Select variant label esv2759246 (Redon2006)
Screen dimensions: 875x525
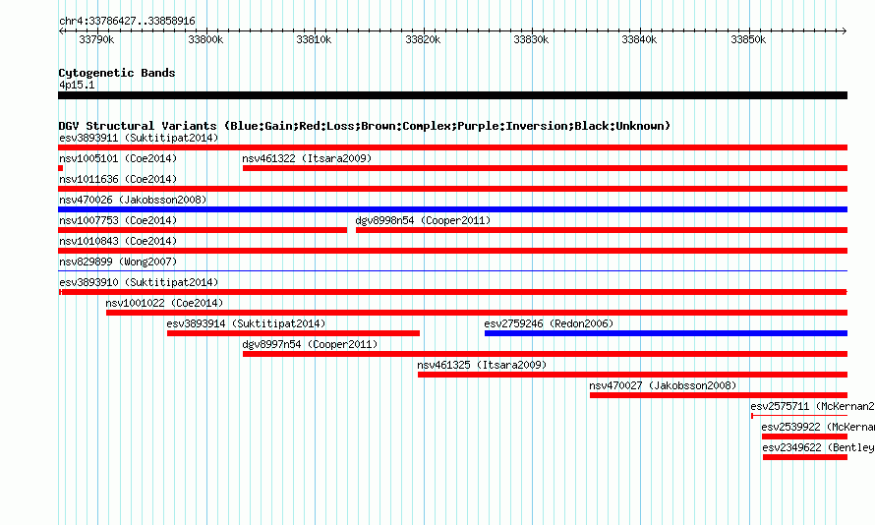tap(550, 323)
